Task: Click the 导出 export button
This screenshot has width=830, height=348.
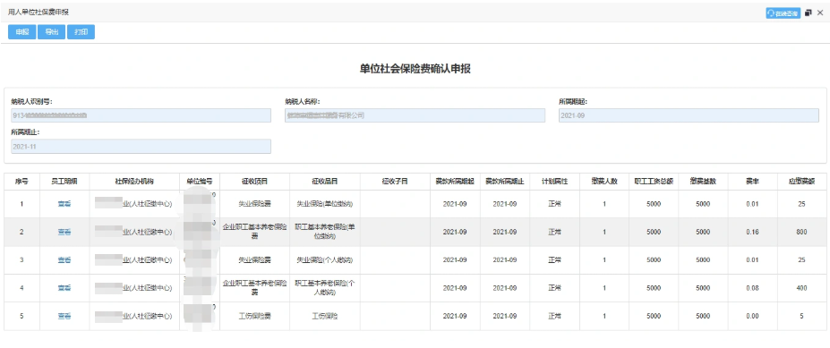Action: pos(51,31)
